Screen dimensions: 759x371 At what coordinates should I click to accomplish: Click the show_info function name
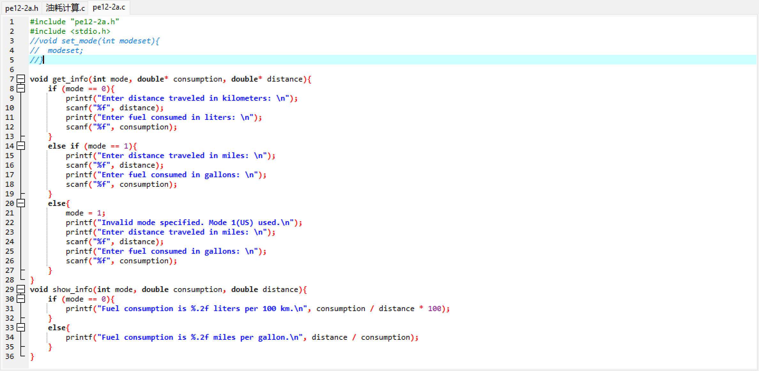pyautogui.click(x=72, y=289)
